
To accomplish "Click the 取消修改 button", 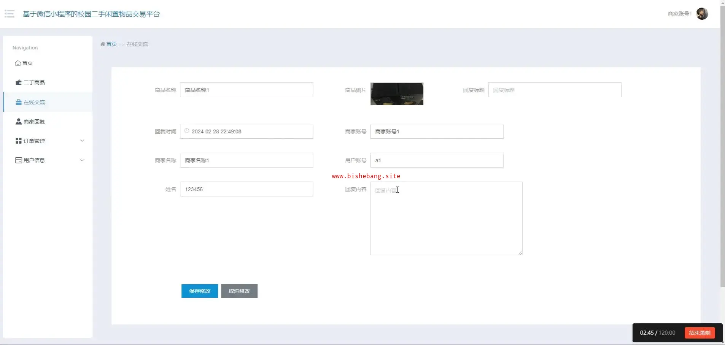I will 239,291.
